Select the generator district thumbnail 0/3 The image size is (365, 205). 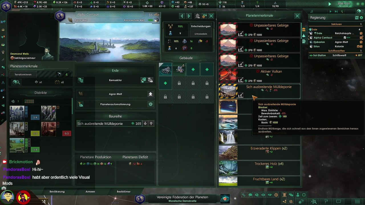tap(17, 129)
